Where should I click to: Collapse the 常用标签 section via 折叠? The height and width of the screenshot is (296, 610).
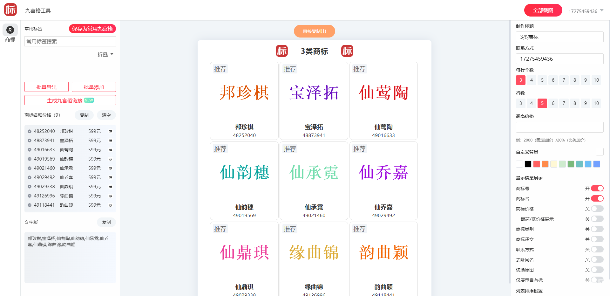(105, 54)
